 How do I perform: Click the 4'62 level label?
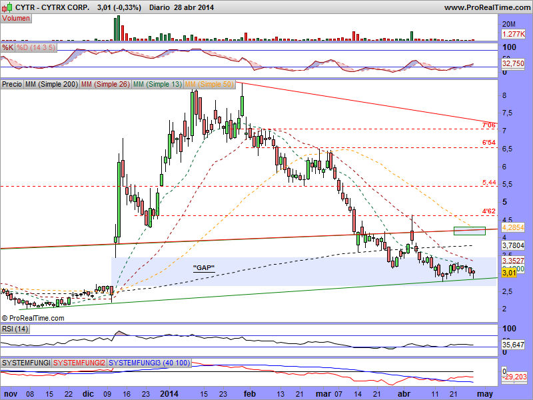pos(489,211)
